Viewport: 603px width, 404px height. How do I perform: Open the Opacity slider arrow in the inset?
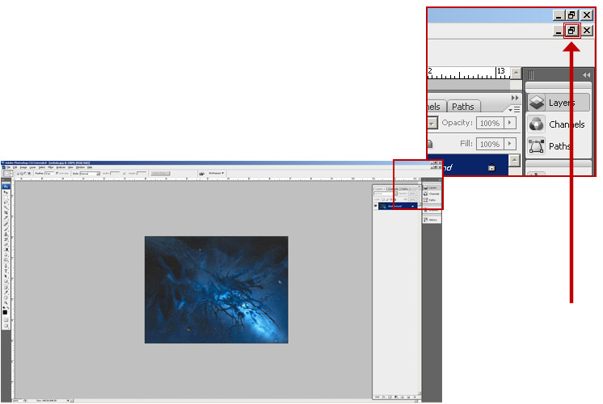[x=510, y=123]
